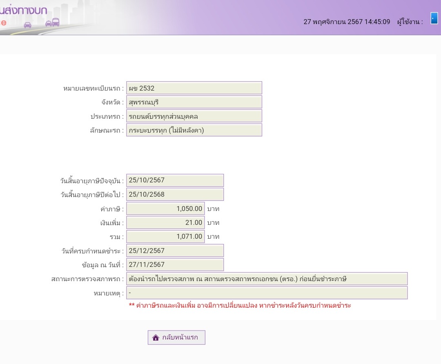The height and width of the screenshot is (364, 441).
Task: Click the ผู้ใช้งาน user label
Action: 410,22
